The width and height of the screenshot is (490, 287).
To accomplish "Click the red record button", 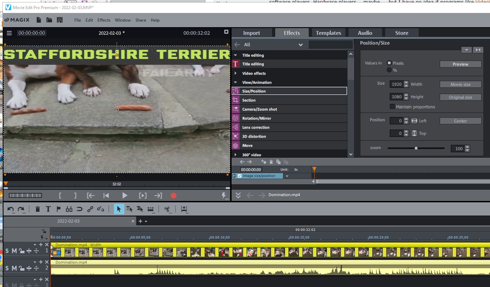I will 174,196.
